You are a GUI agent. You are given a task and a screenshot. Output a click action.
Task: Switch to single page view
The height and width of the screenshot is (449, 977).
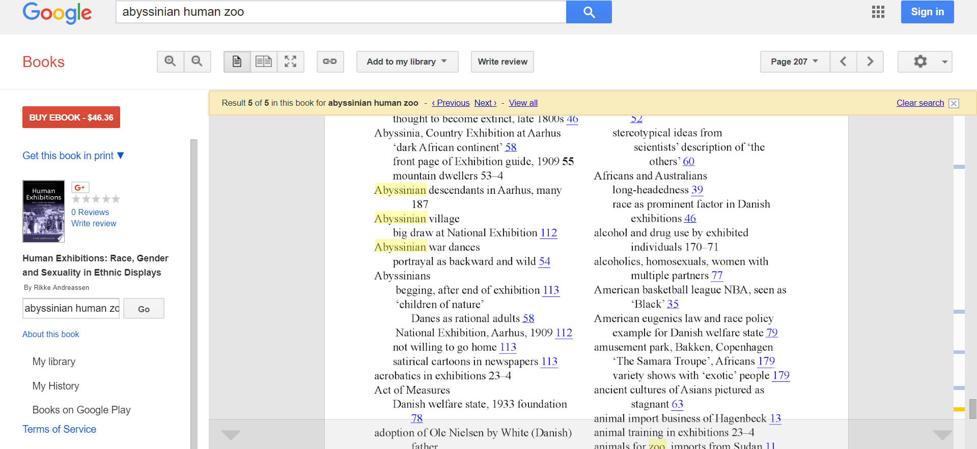pos(237,62)
